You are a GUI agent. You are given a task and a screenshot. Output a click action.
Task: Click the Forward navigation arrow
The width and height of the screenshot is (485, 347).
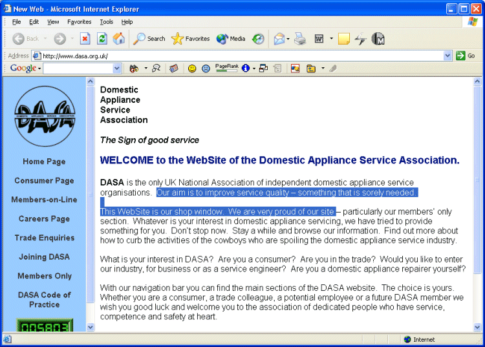59,39
